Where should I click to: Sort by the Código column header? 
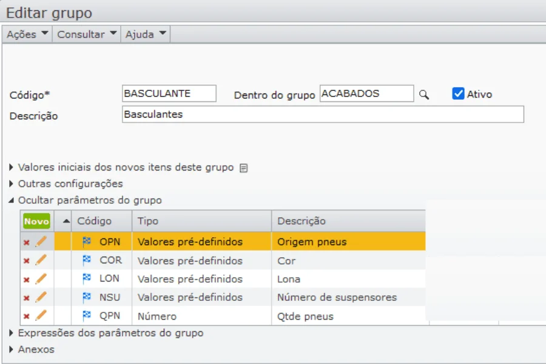point(95,221)
